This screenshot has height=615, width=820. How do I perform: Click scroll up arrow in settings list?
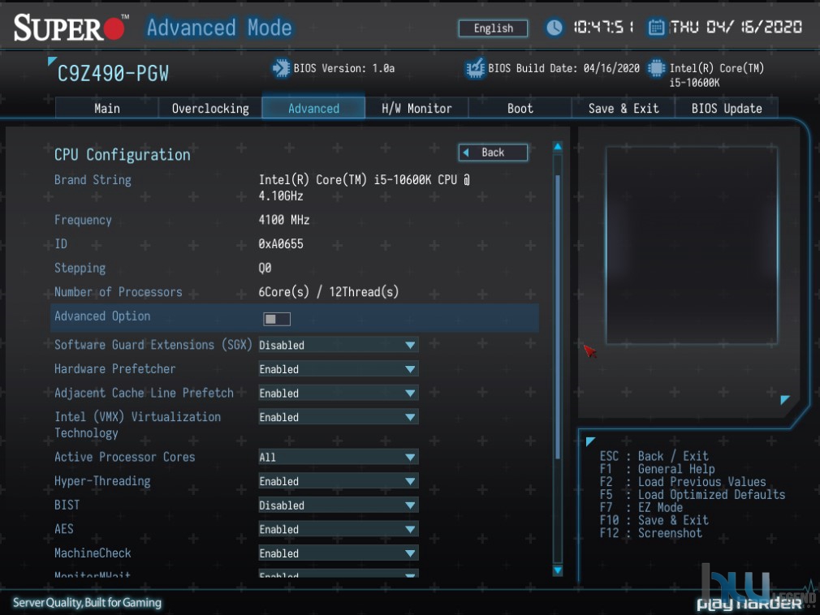click(x=558, y=147)
